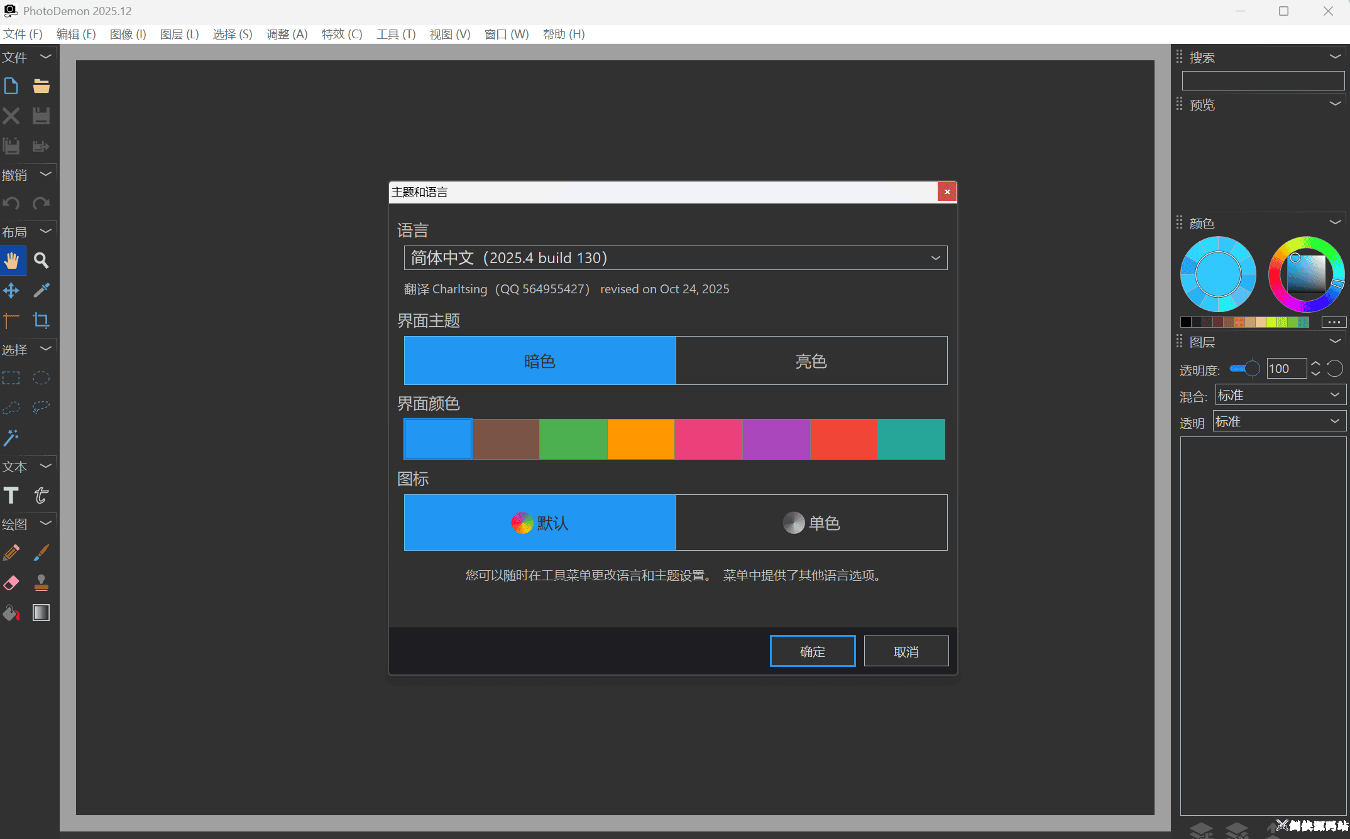The image size is (1350, 839).
Task: Open the 图层 (L) menu
Action: point(179,34)
